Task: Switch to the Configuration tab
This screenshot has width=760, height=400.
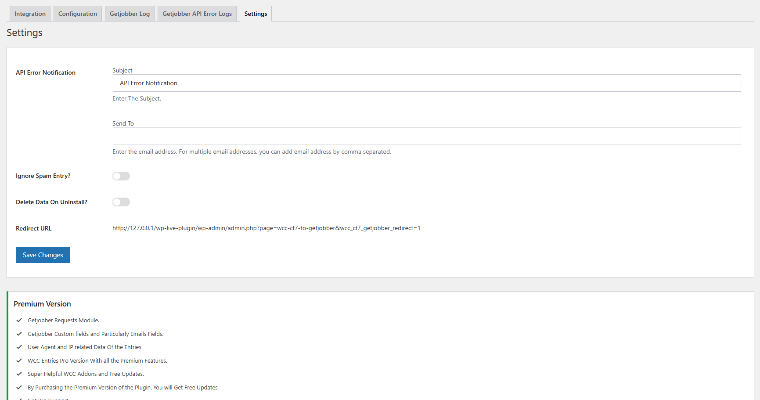Action: (x=78, y=14)
